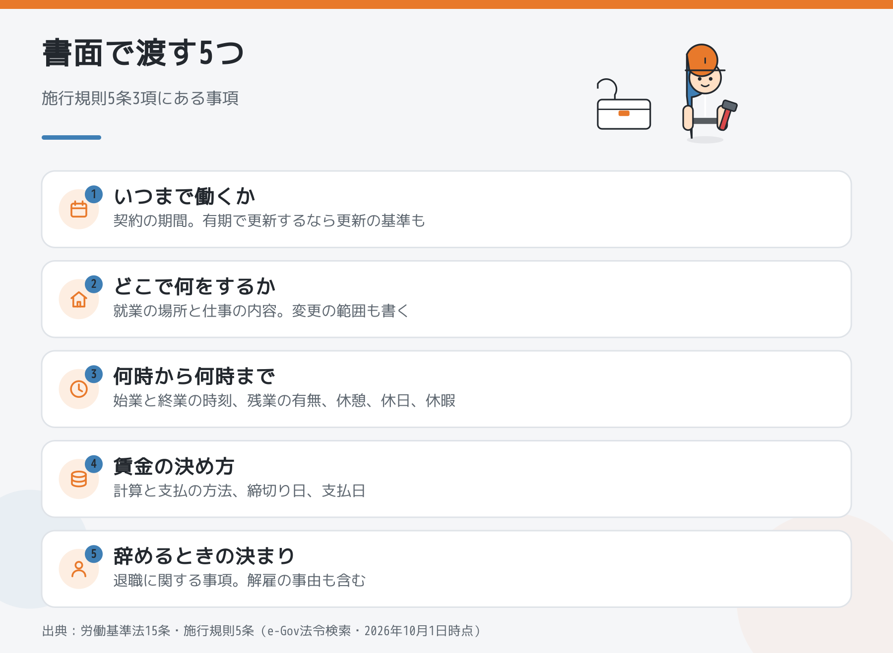Click the description starting with 始業と終業の時刻
Image resolution: width=893 pixels, height=653 pixels.
coord(284,400)
